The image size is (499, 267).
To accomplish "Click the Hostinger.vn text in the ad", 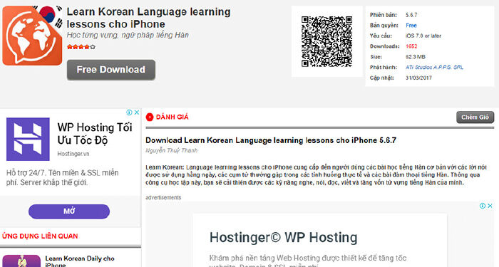I will coord(73,154).
